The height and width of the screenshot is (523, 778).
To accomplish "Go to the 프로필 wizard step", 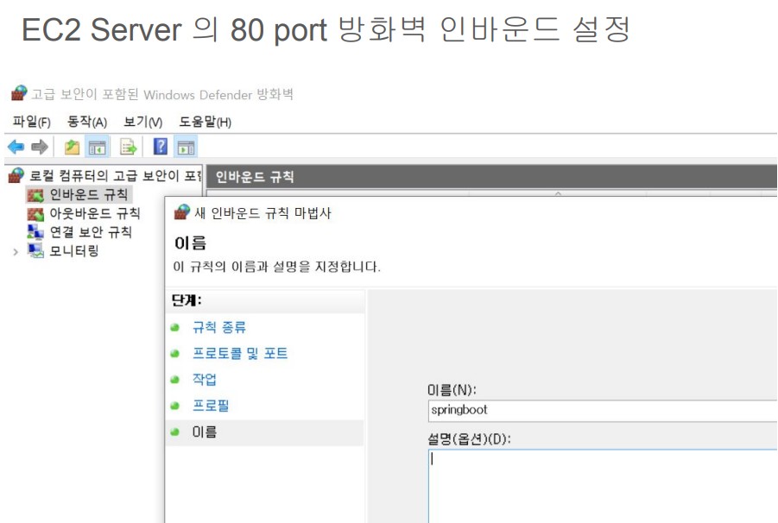I will (211, 406).
